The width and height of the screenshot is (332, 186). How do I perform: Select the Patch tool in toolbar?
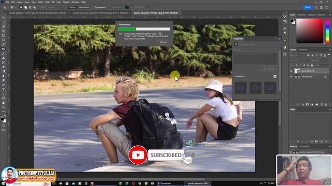tap(3, 49)
